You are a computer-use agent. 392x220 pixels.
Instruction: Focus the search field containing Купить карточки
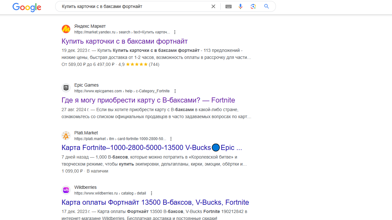[x=134, y=6]
